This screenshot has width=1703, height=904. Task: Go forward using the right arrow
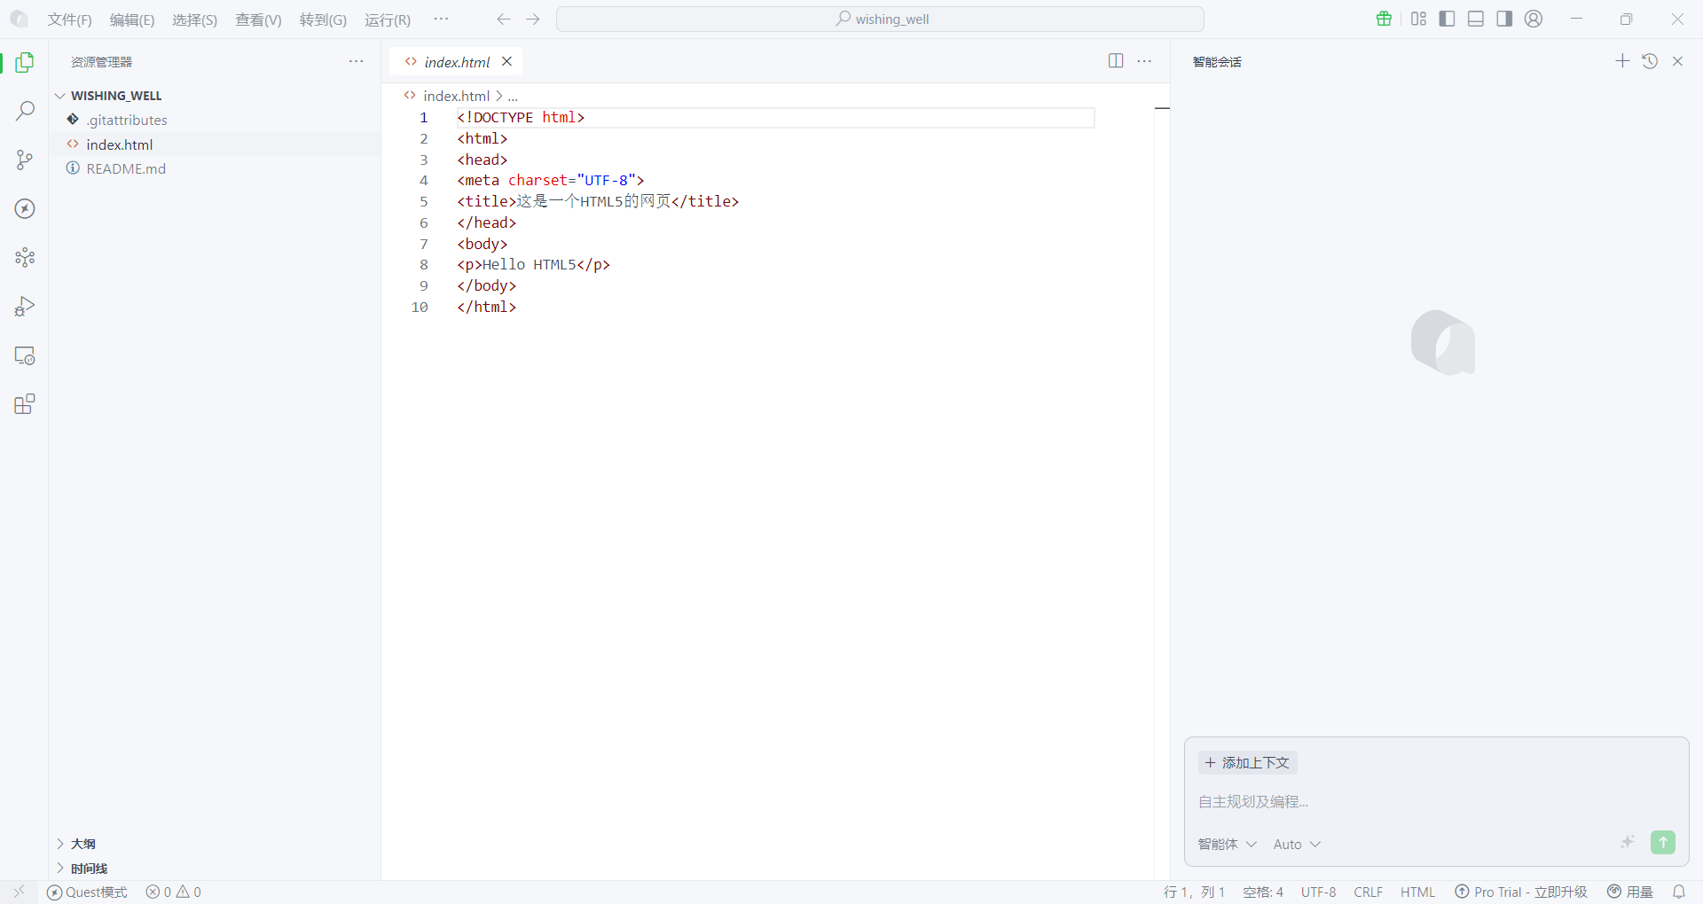coord(533,19)
